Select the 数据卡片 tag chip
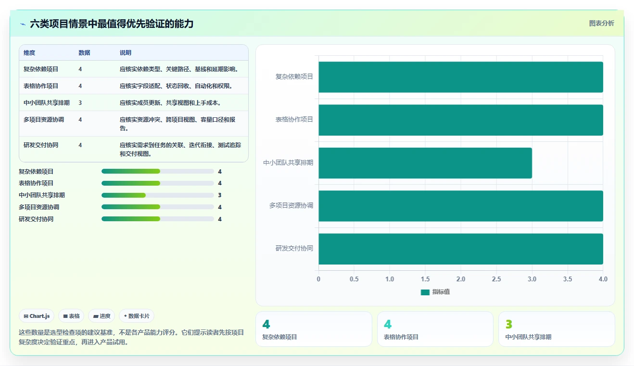 coord(137,316)
